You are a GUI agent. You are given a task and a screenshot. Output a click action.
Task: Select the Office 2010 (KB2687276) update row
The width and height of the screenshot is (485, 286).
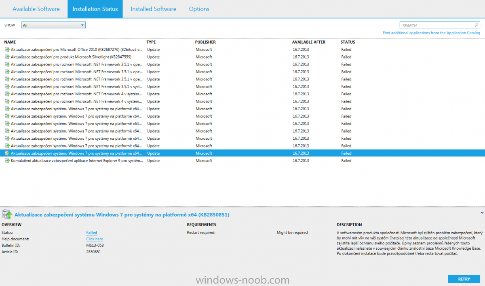[242, 50]
